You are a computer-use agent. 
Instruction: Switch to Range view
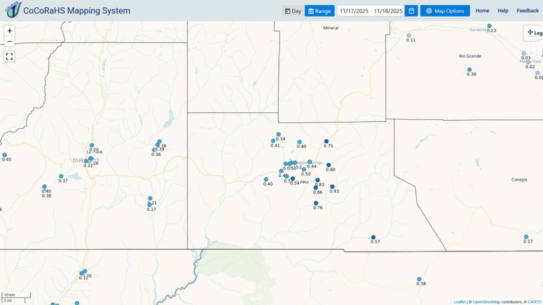[320, 11]
